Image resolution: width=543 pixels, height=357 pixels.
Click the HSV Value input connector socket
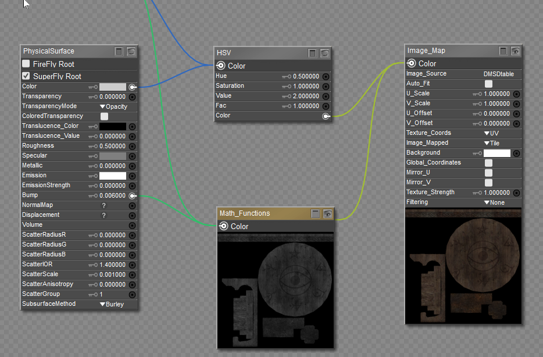[x=326, y=97]
